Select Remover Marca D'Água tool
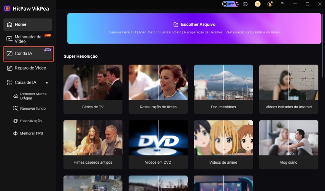The image size is (325, 191). point(30,96)
